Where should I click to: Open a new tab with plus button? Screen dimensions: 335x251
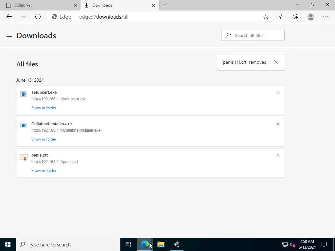(164, 5)
